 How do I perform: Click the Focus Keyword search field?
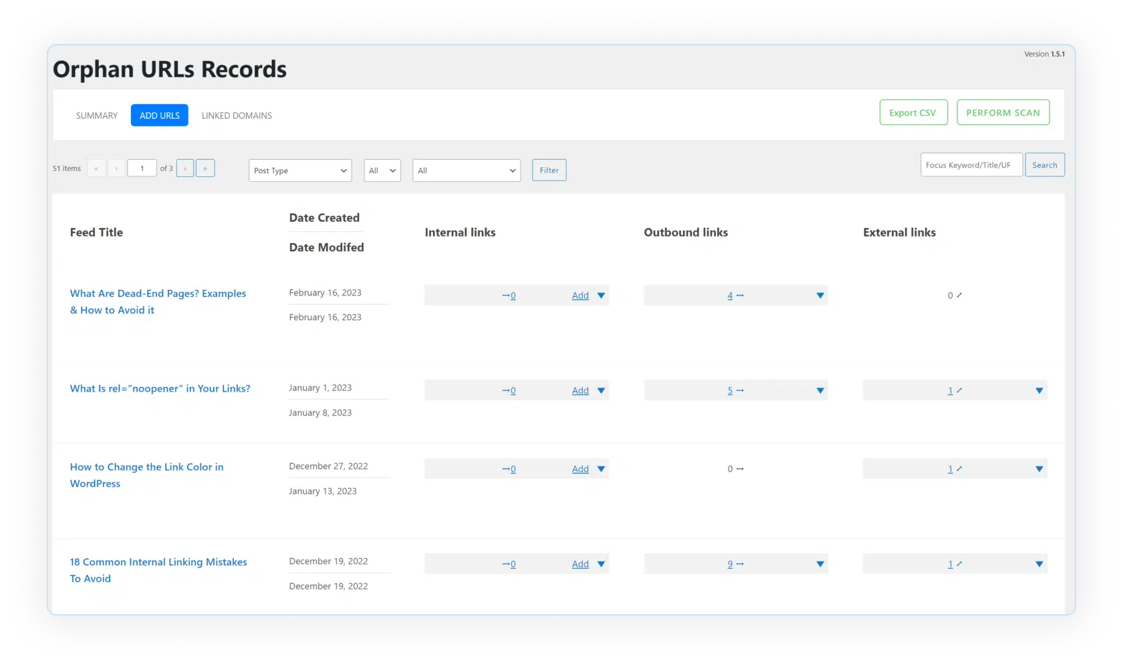tap(971, 165)
